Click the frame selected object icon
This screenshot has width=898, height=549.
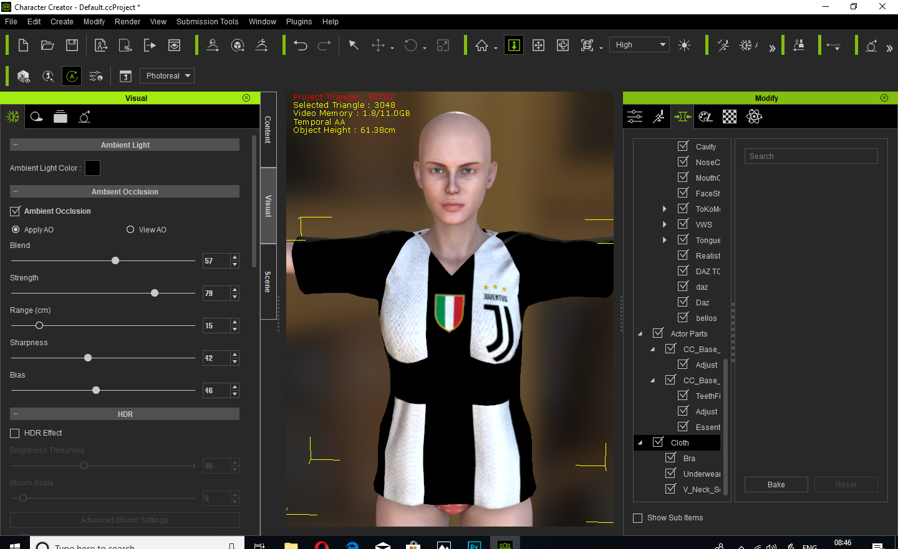(x=587, y=45)
